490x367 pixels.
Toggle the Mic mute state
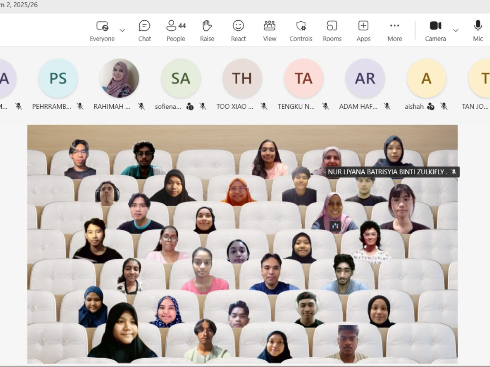click(478, 31)
